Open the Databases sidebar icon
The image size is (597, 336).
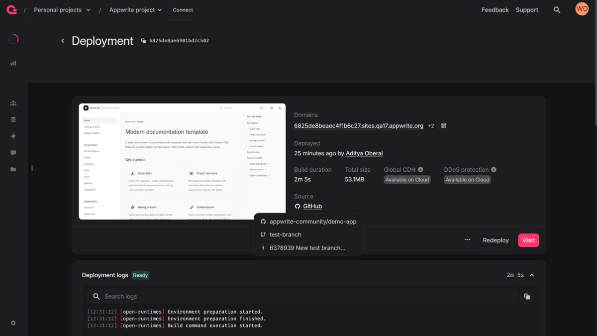(x=13, y=119)
